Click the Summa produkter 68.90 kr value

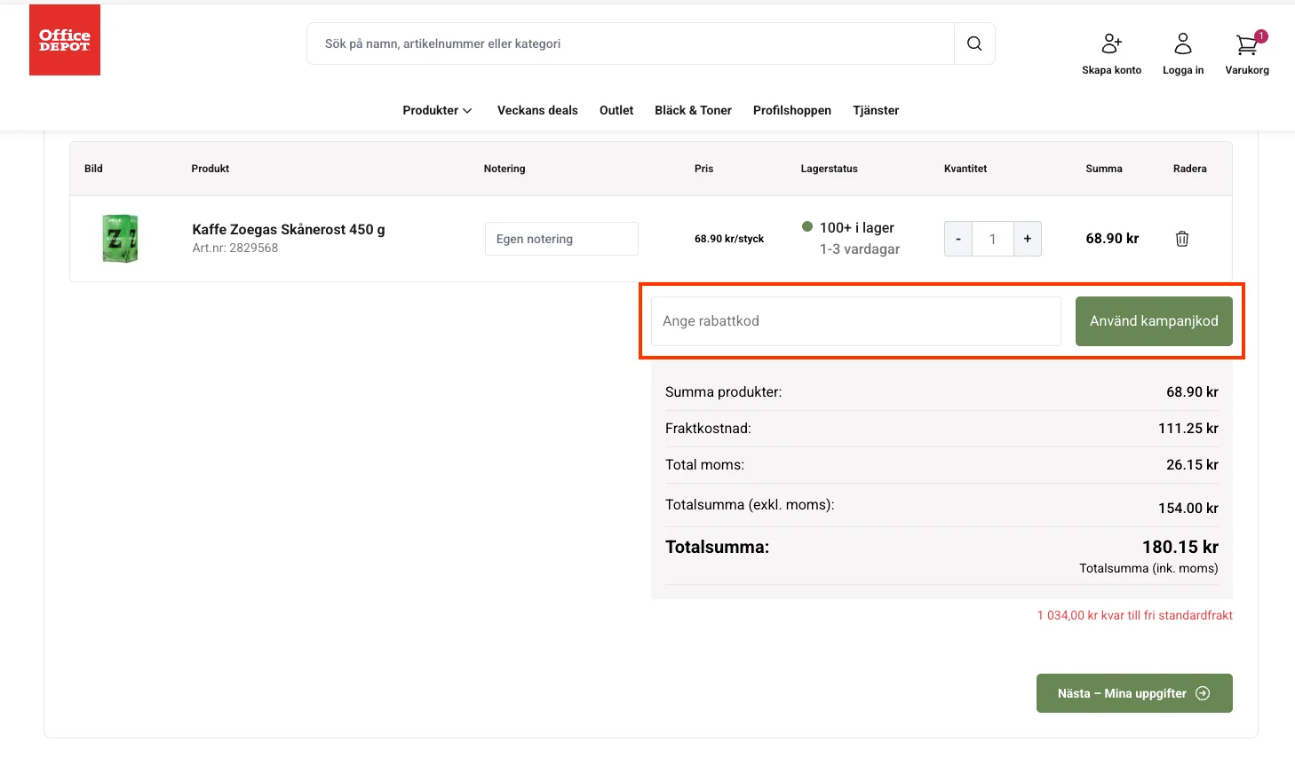(x=1192, y=391)
